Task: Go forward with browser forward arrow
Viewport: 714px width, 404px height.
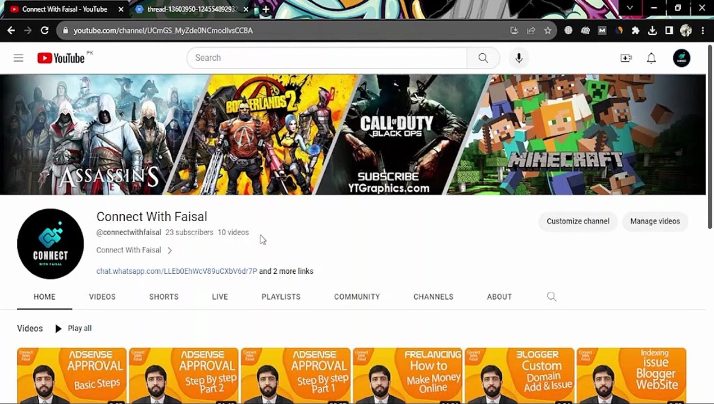Action: pyautogui.click(x=28, y=30)
